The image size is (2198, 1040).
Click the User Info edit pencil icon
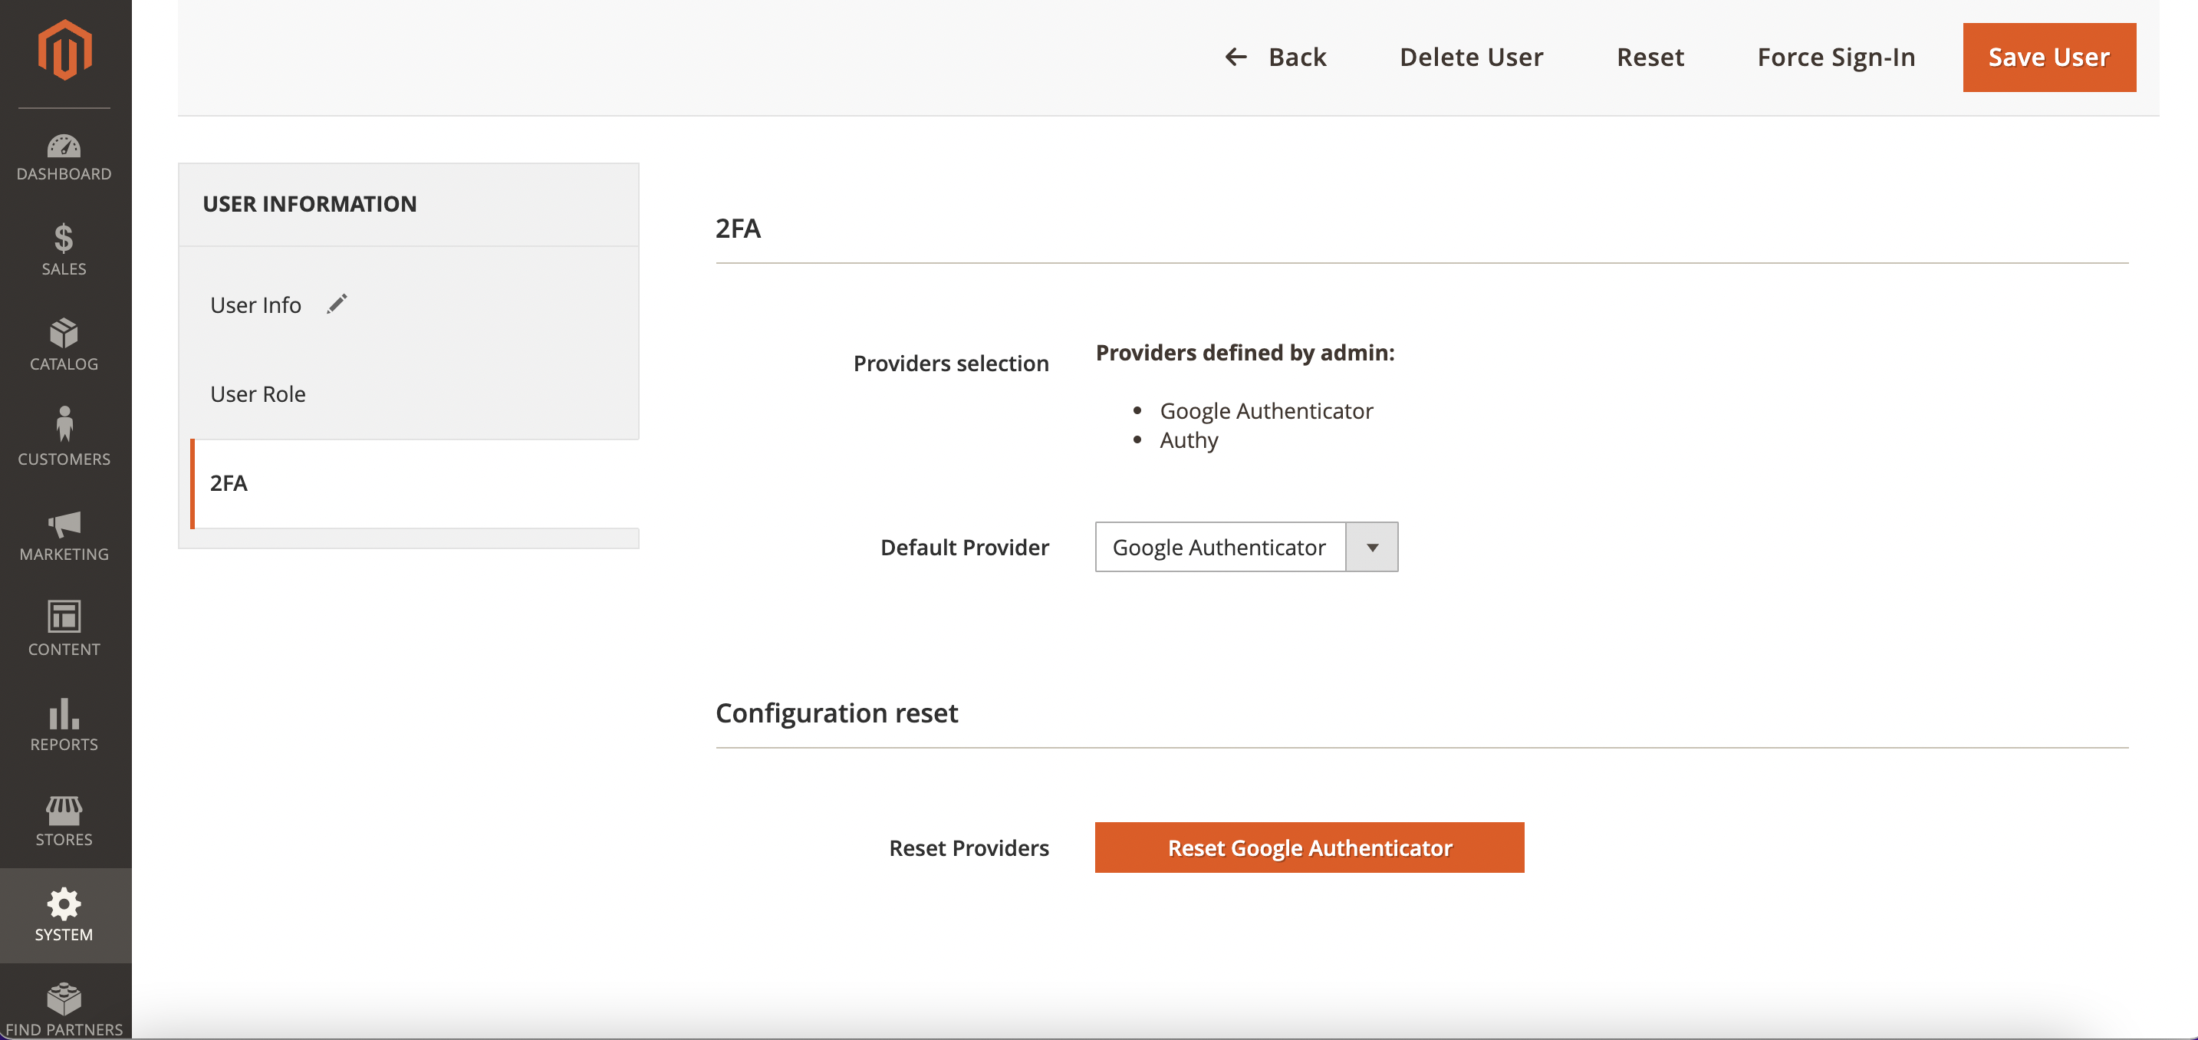[x=335, y=303]
